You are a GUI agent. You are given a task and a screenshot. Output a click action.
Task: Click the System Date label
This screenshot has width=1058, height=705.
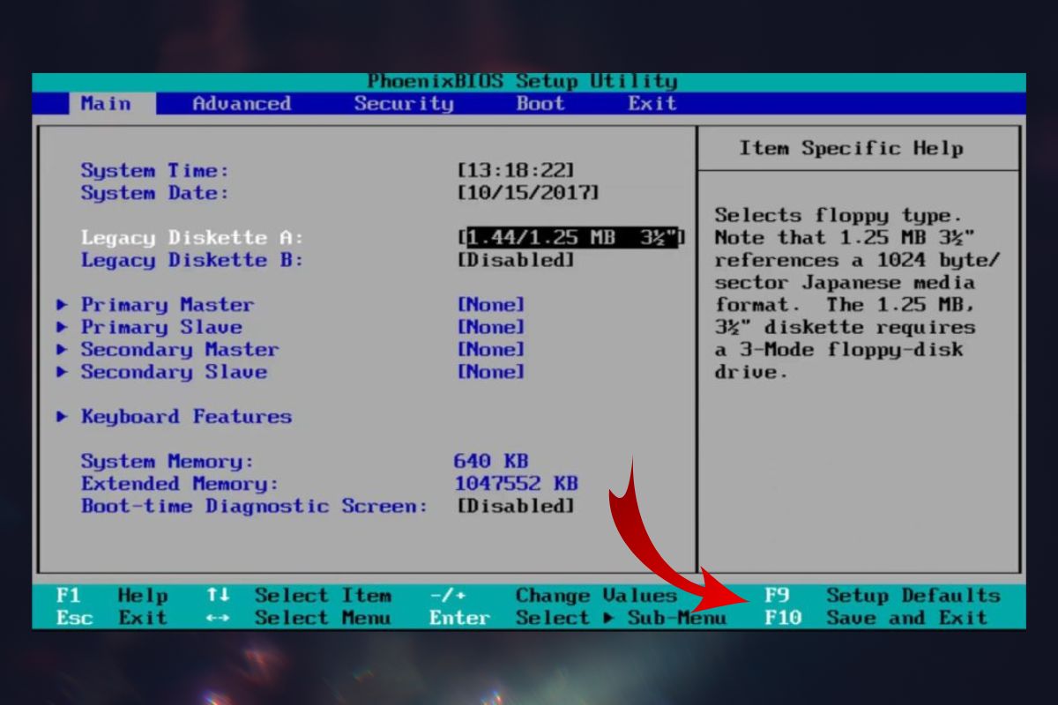155,193
